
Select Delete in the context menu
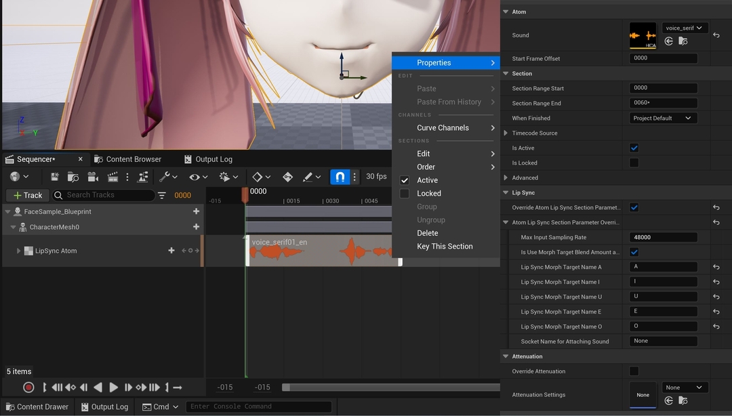coord(427,232)
